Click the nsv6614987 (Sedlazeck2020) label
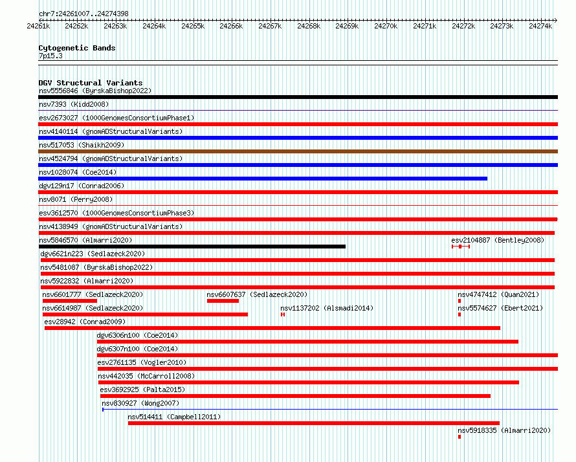This screenshot has width=576, height=462. [93, 308]
